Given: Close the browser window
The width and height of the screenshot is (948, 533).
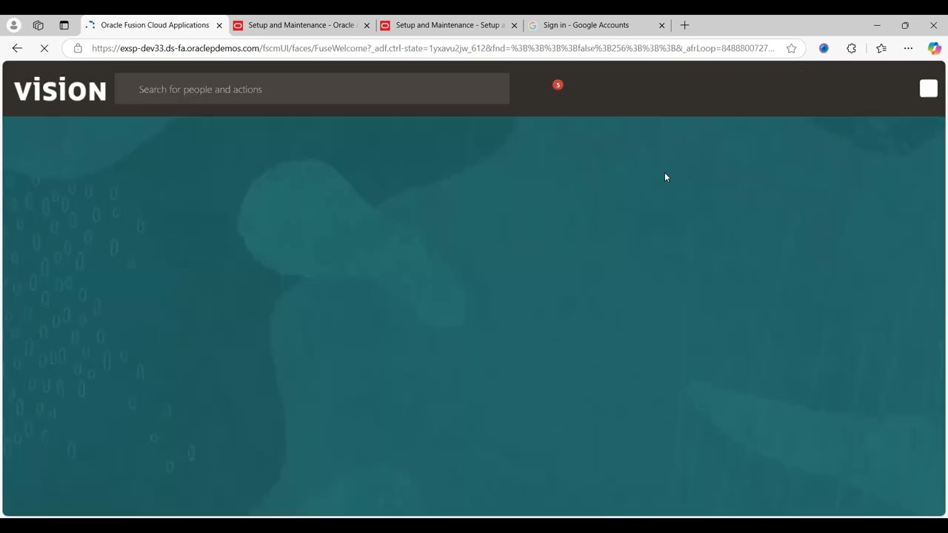Looking at the screenshot, I should tap(933, 25).
